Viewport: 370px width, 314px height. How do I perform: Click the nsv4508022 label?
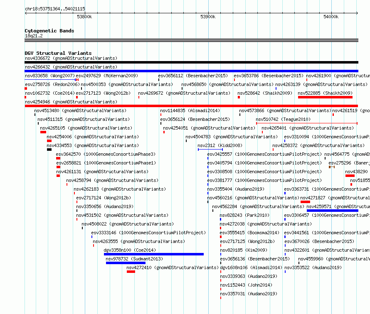click(x=128, y=224)
